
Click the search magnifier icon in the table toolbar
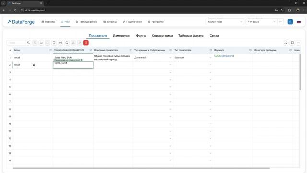[x=28, y=43]
